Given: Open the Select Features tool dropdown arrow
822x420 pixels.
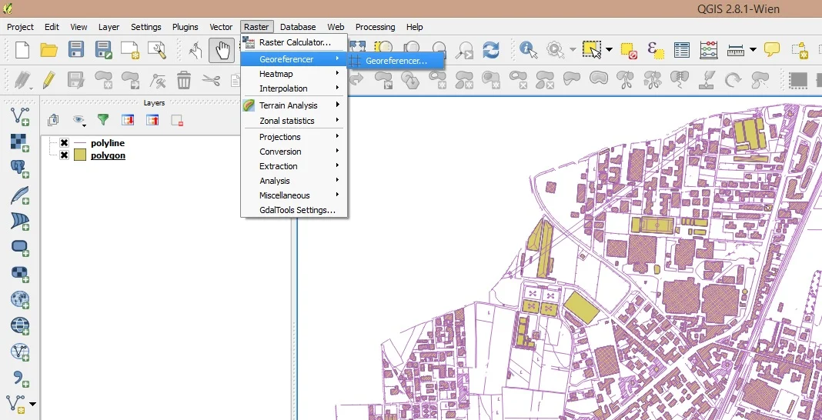Looking at the screenshot, I should pos(609,50).
